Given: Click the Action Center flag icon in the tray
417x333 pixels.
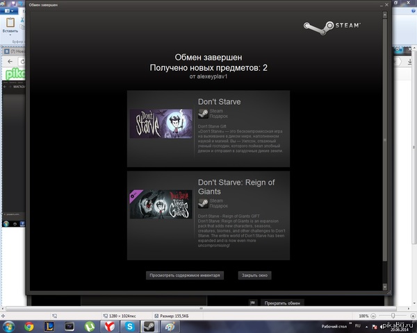Looking at the screenshot, I should pyautogui.click(x=375, y=327).
